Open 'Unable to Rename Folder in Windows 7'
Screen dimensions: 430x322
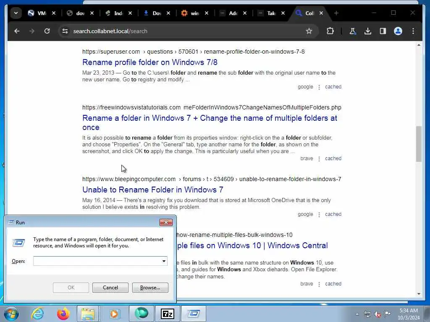tap(153, 190)
